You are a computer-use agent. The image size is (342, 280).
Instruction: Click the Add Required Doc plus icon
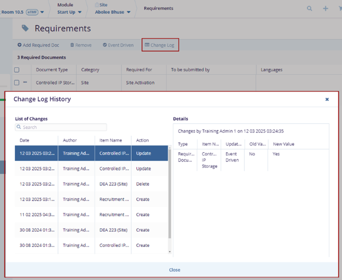point(20,45)
